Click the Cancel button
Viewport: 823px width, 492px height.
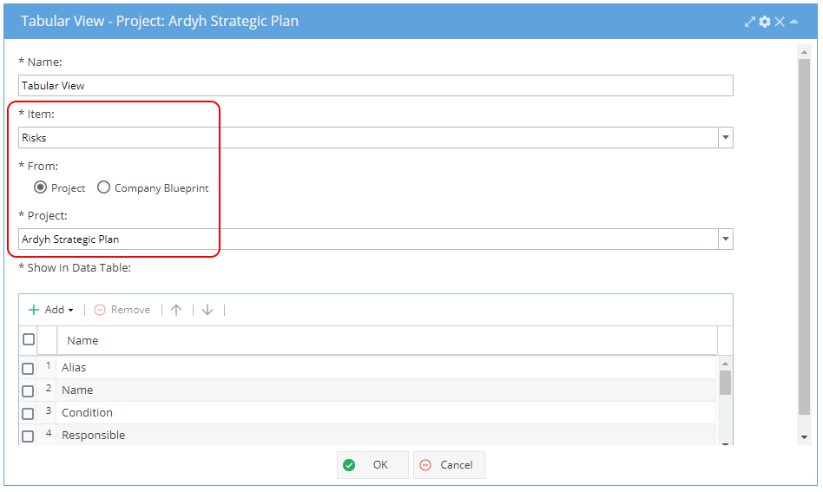pyautogui.click(x=449, y=465)
